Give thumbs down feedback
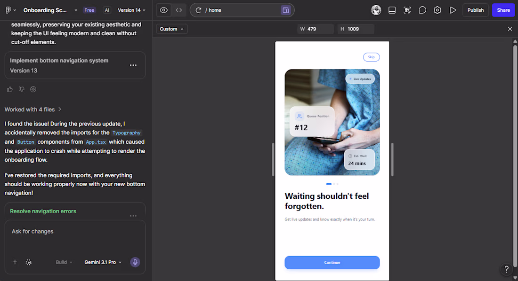The width and height of the screenshot is (518, 281). pos(22,89)
